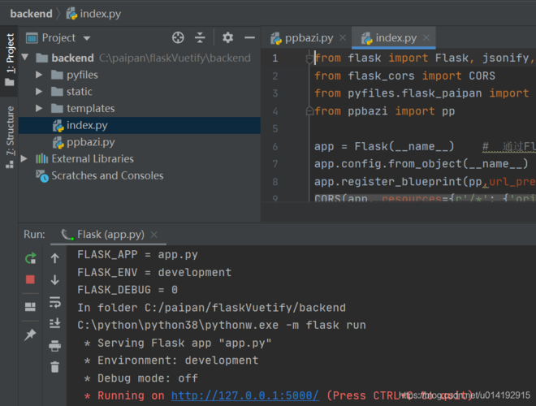Open Project panel settings gear

point(227,38)
